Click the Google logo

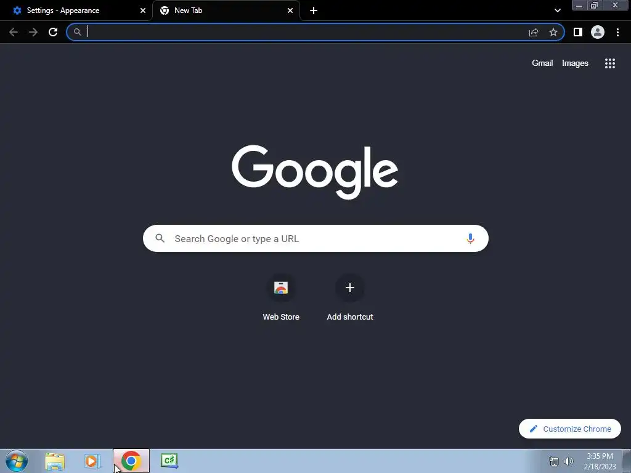click(x=315, y=172)
